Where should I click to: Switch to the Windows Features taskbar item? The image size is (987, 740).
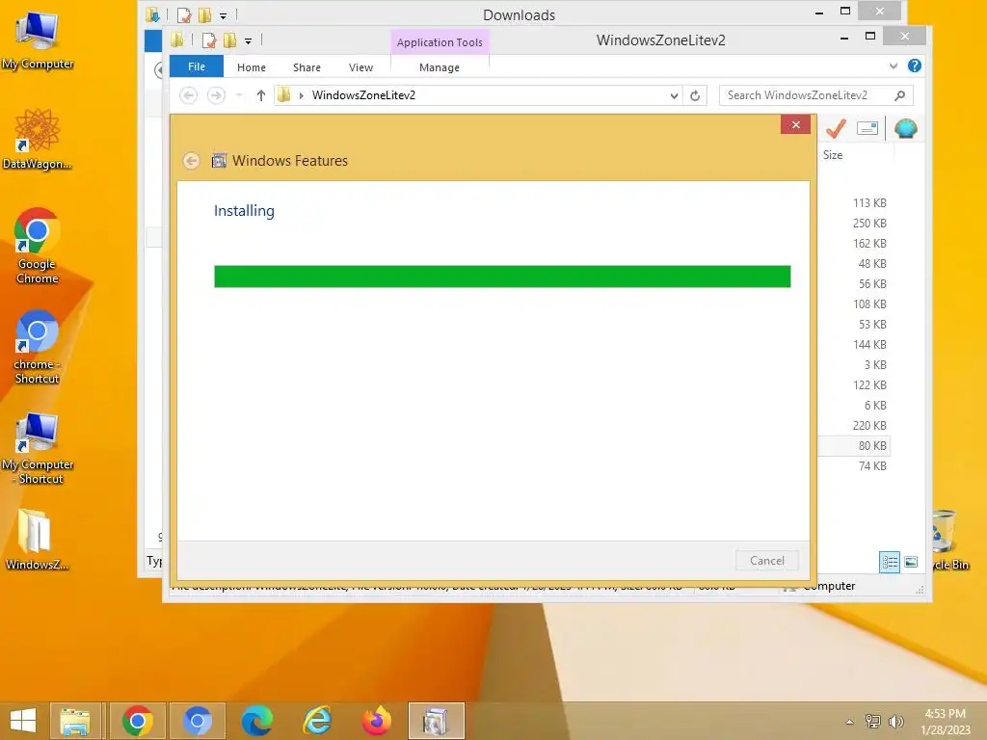click(x=436, y=721)
